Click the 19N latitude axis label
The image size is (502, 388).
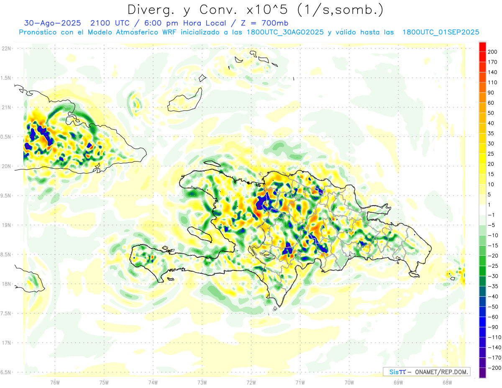click(7, 225)
